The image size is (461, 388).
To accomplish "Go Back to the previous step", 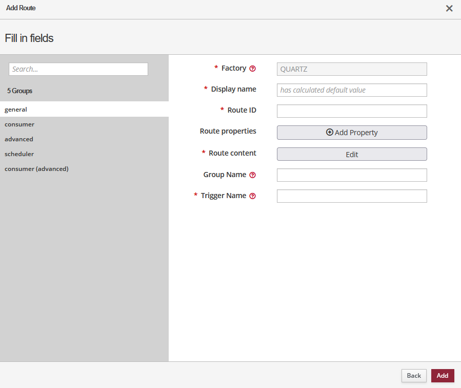I will pos(414,376).
